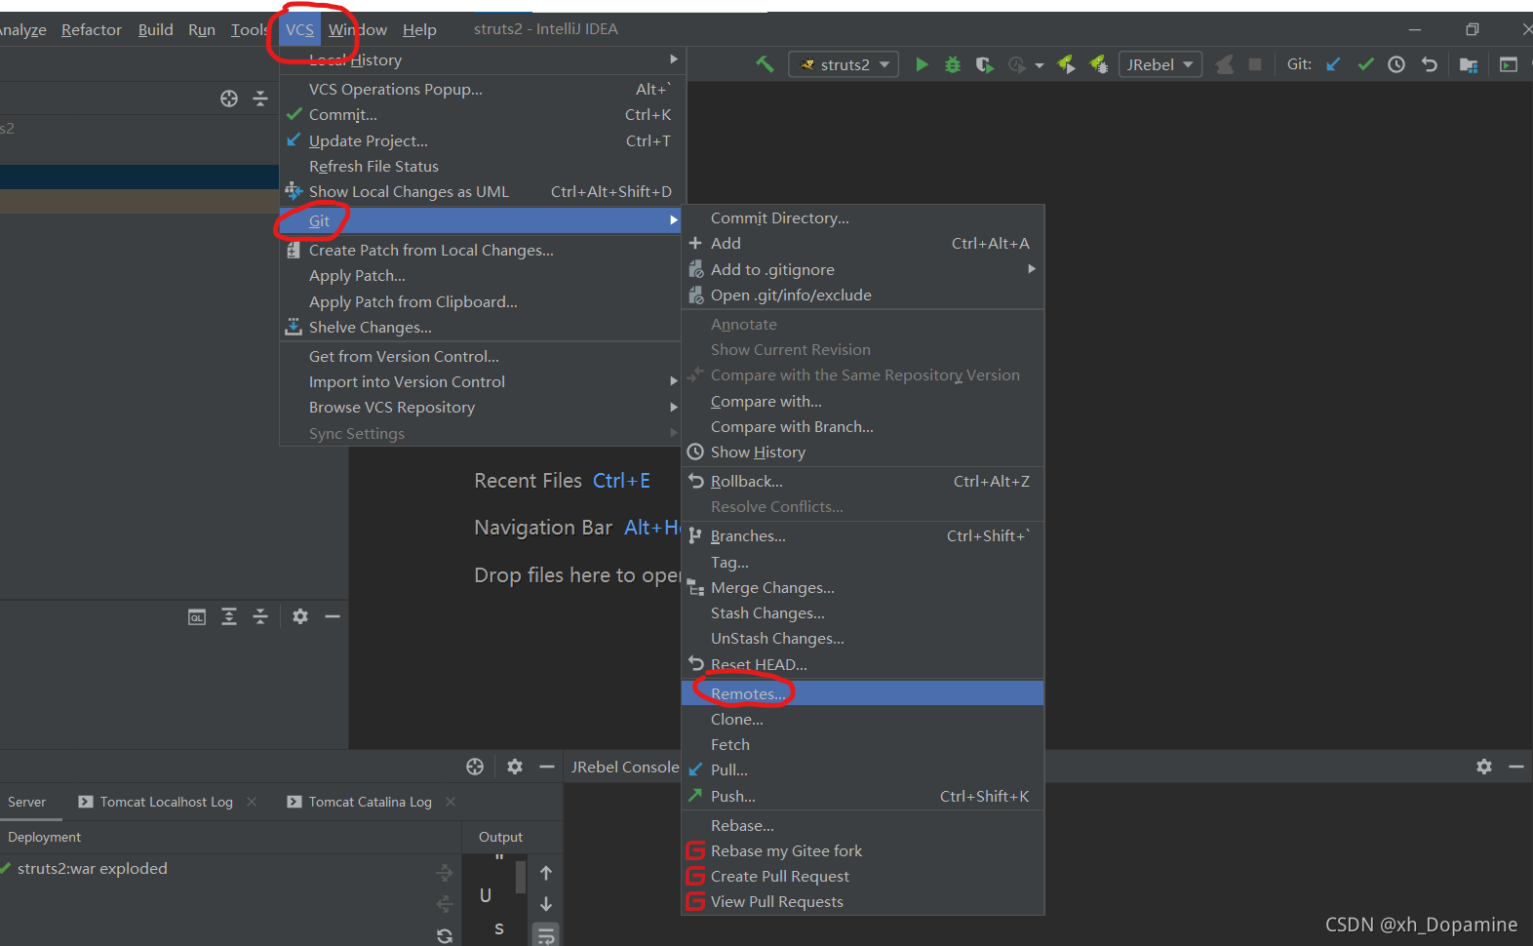1533x946 pixels.
Task: Open the Help menu
Action: tap(419, 29)
